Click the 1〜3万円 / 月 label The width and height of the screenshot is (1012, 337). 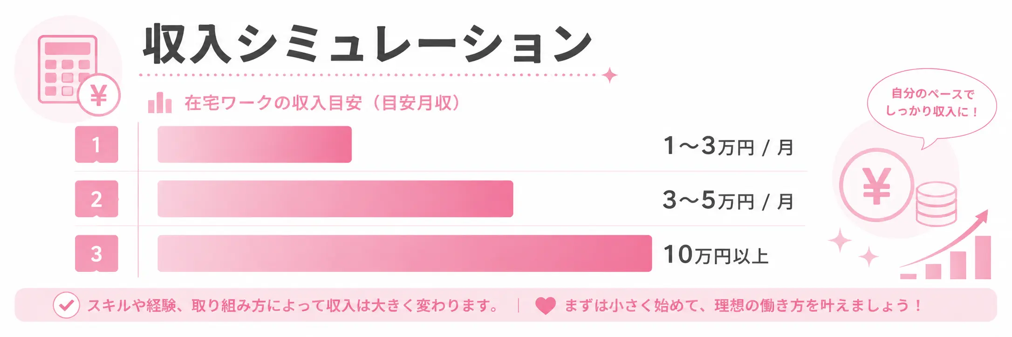728,146
